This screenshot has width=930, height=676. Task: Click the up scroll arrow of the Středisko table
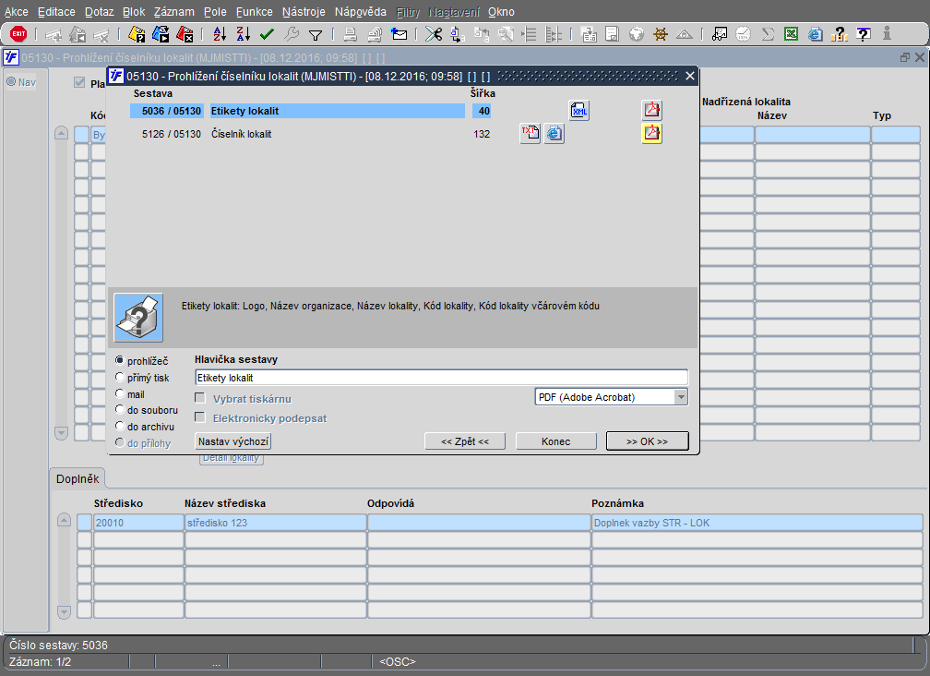[x=64, y=521]
